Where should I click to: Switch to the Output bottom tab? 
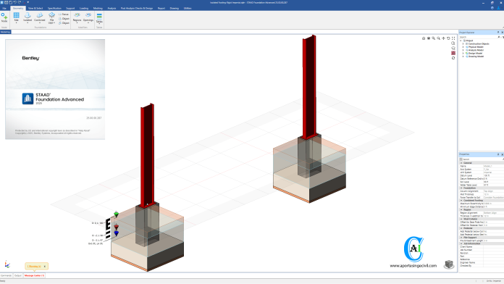pos(18,275)
